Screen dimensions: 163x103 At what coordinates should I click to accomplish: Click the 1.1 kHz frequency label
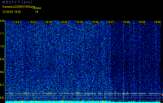2,33
